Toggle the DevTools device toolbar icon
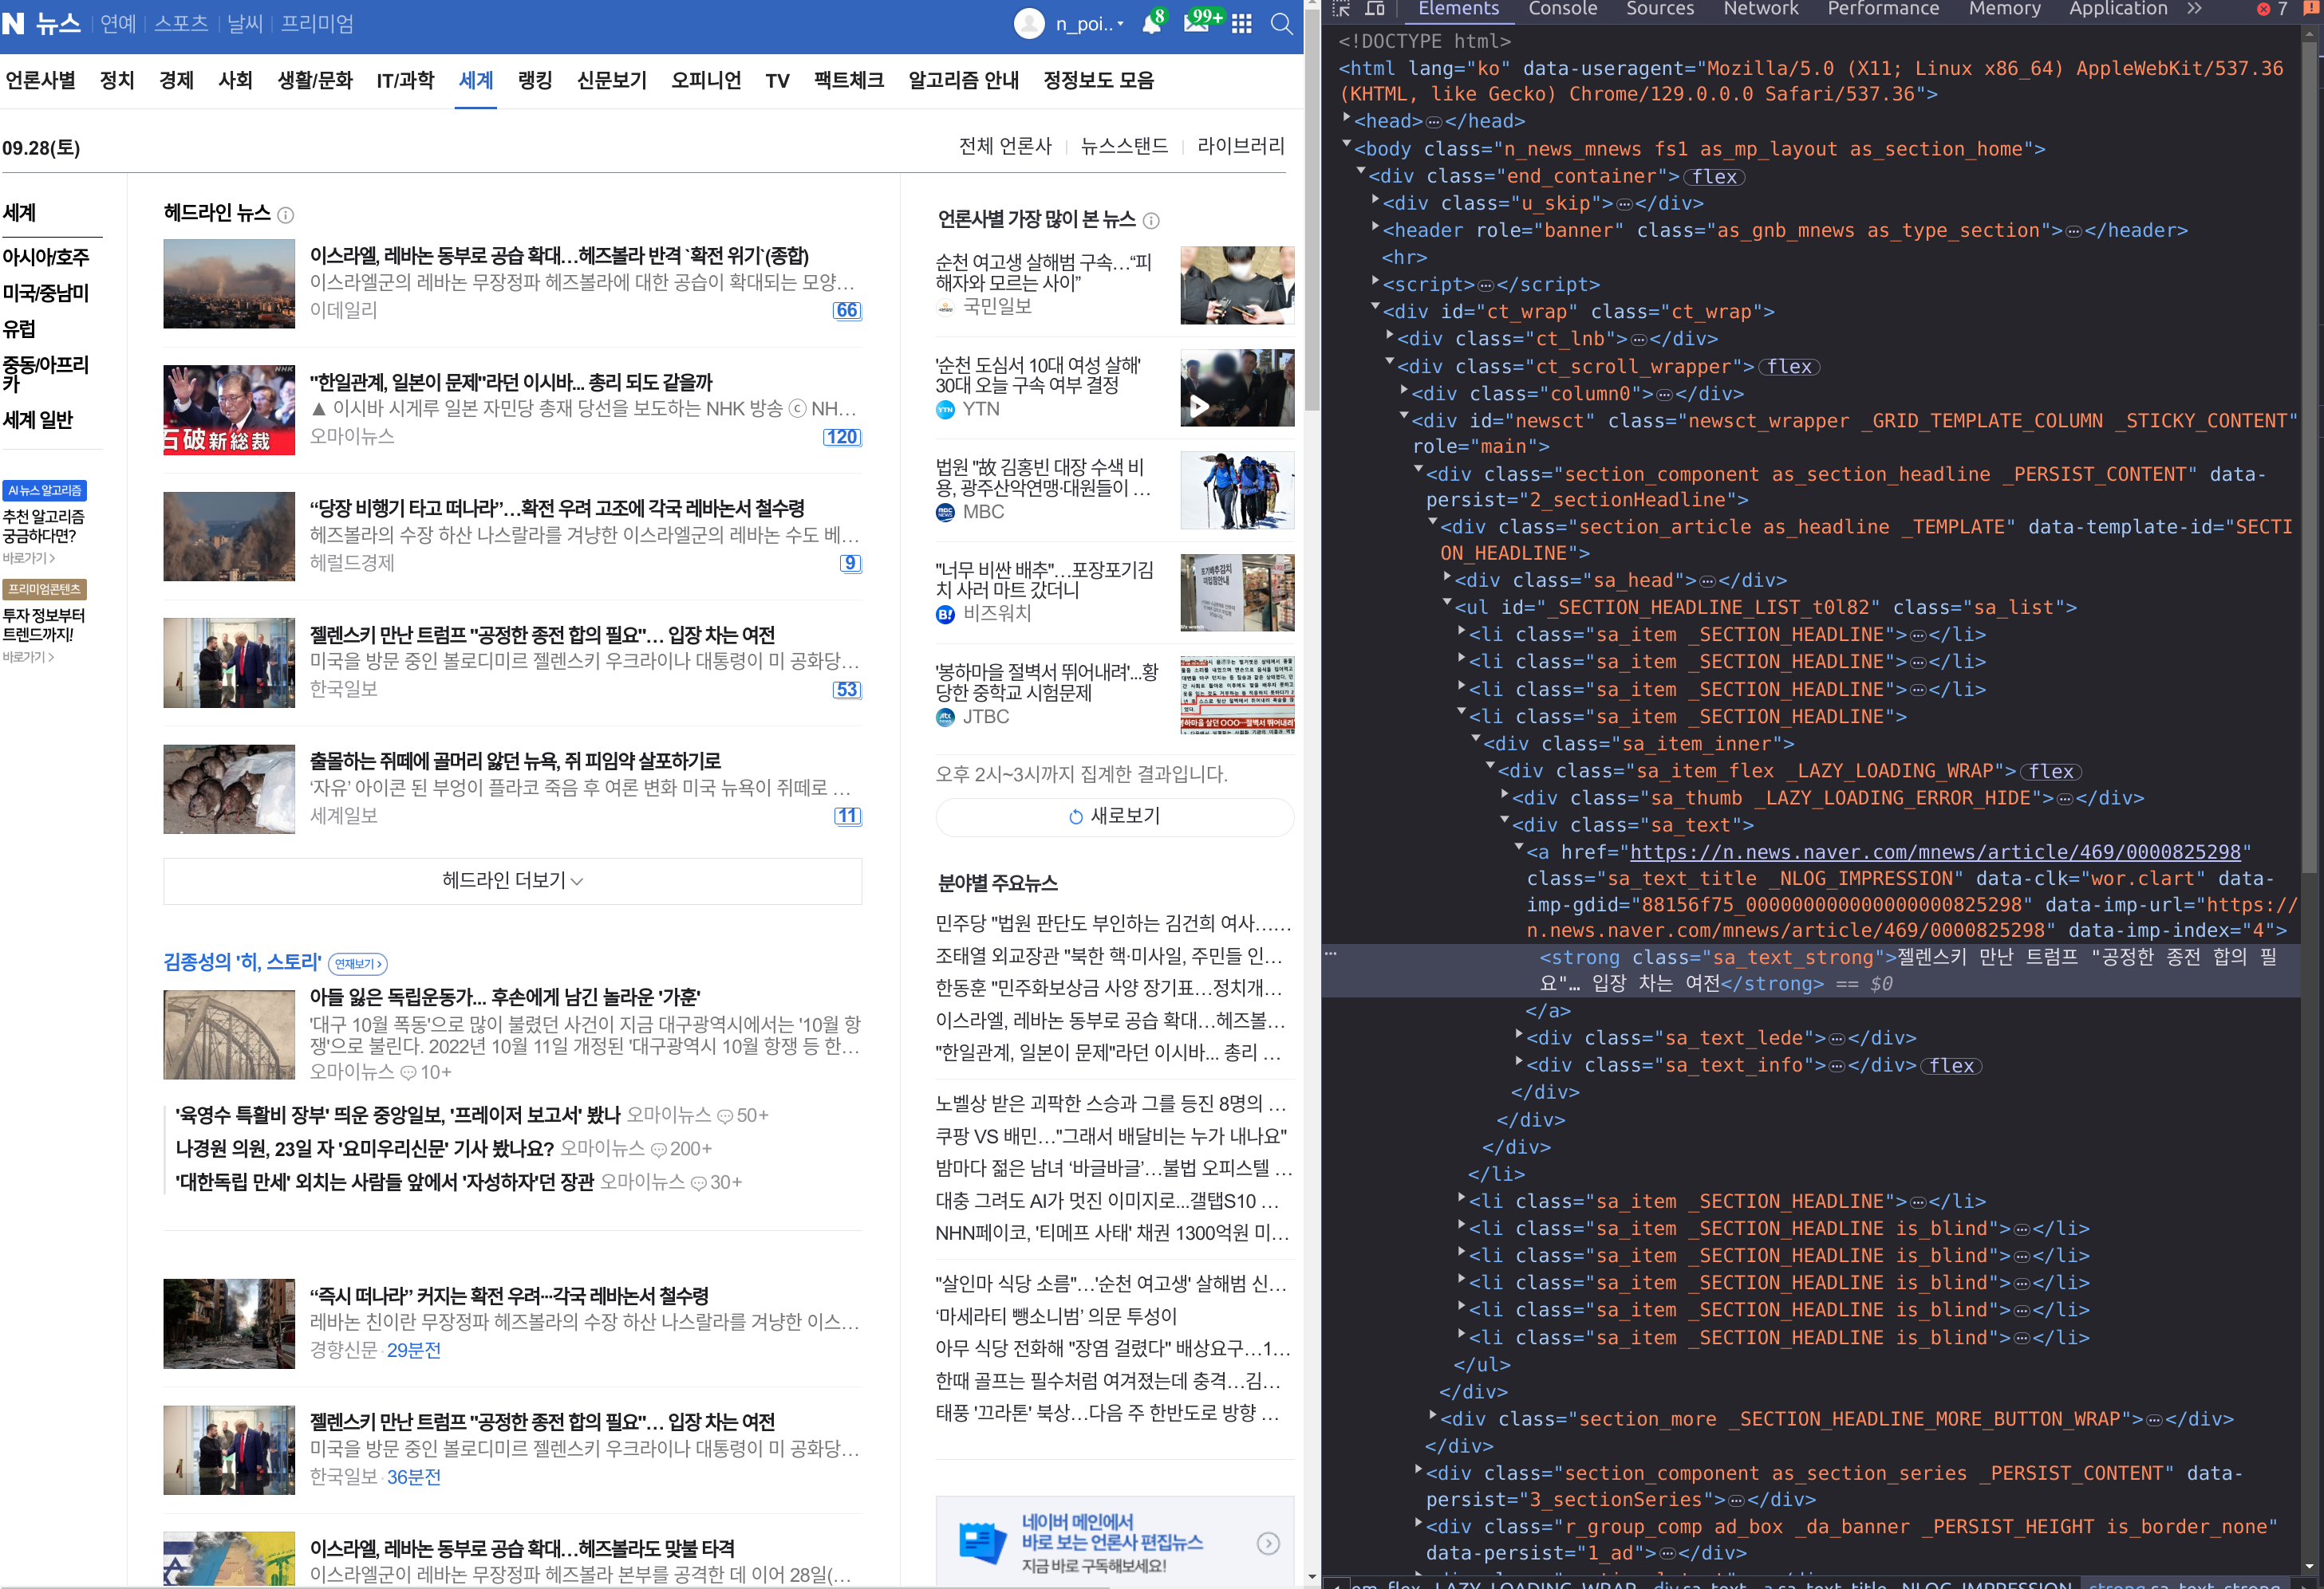 point(1376,9)
